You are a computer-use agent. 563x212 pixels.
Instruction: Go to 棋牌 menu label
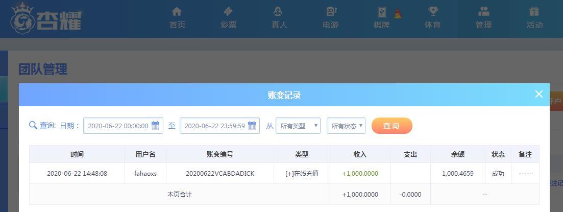tap(381, 25)
